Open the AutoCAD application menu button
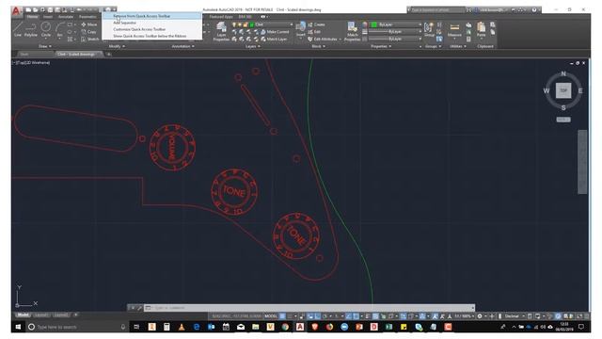Image resolution: width=602 pixels, height=339 pixels. pyautogui.click(x=17, y=11)
